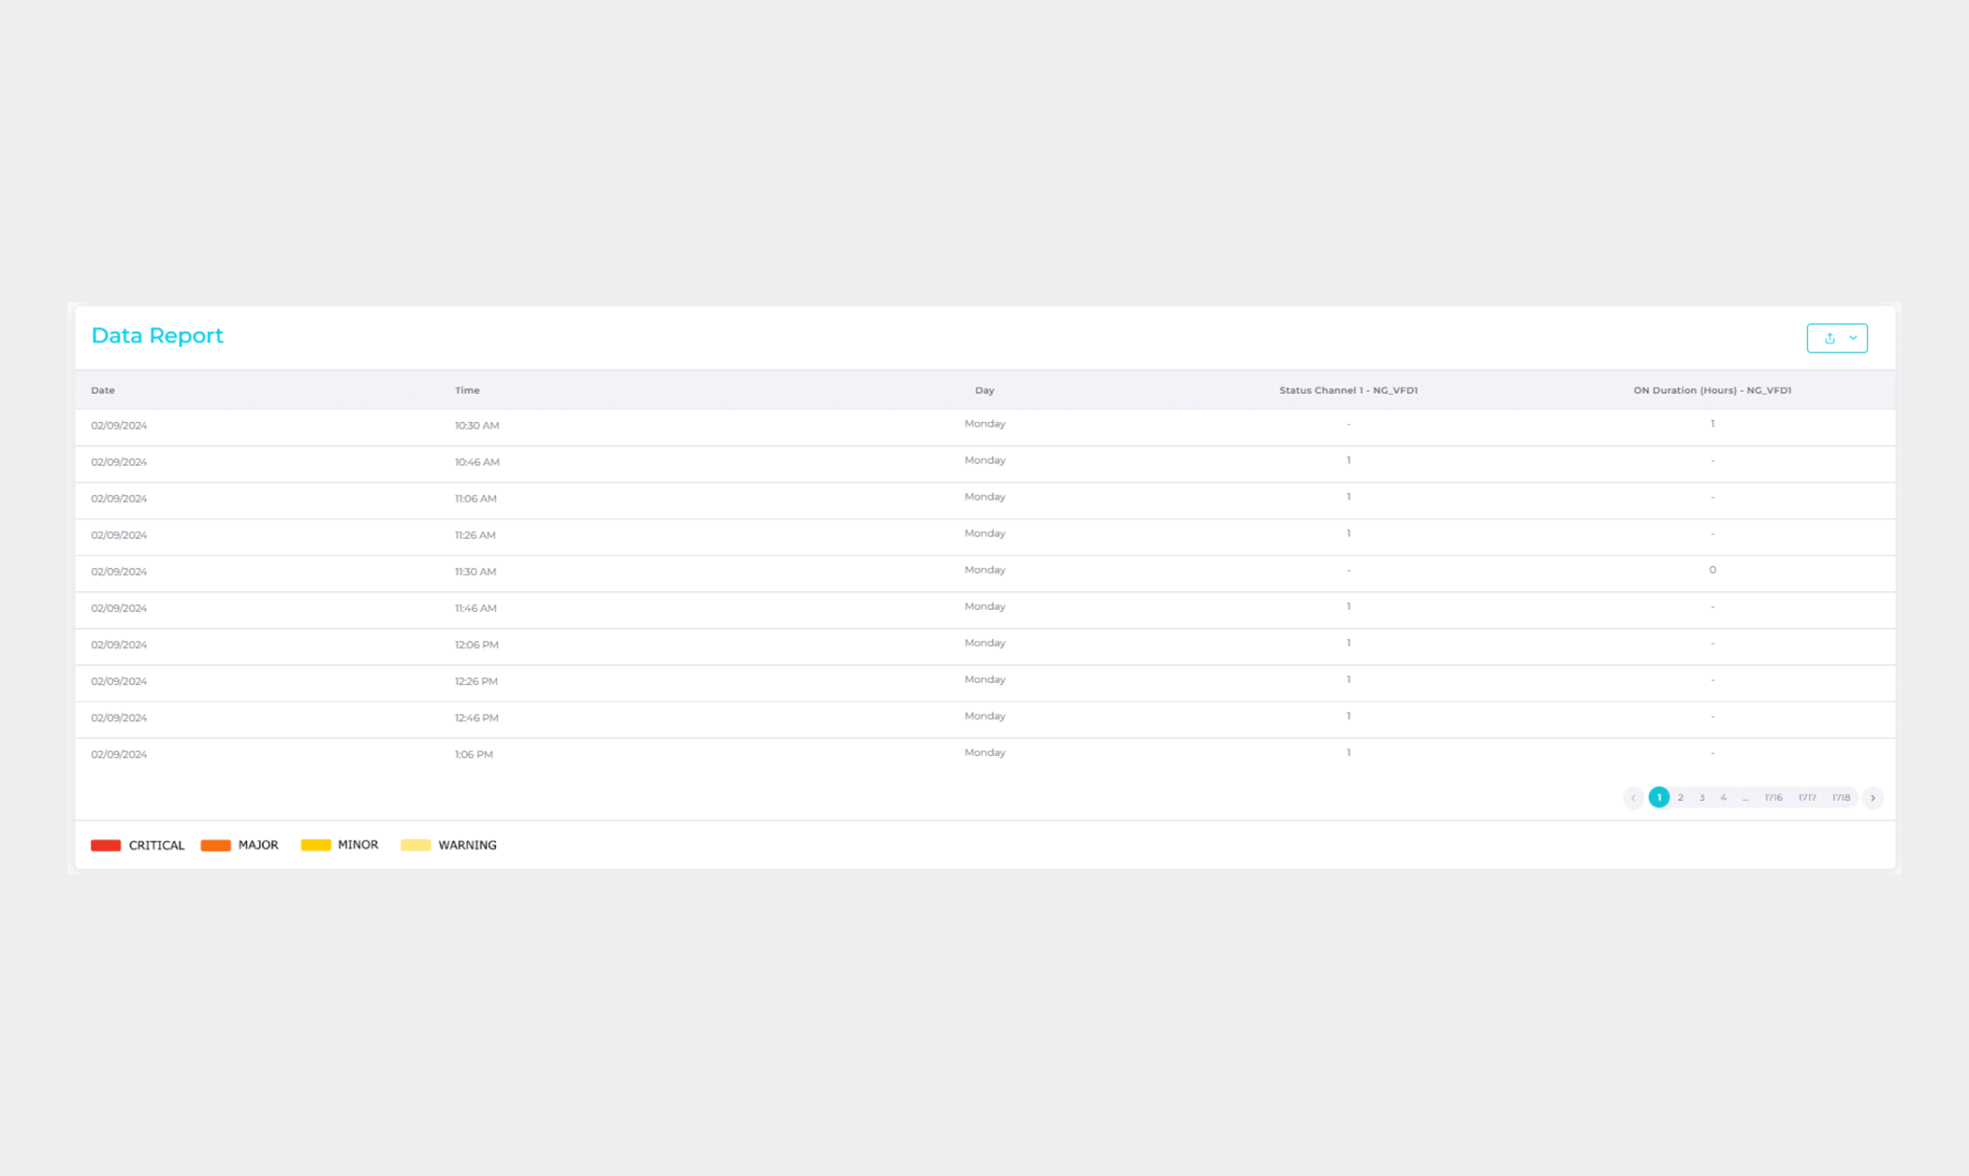Expand the export dropdown chevron

(1853, 338)
